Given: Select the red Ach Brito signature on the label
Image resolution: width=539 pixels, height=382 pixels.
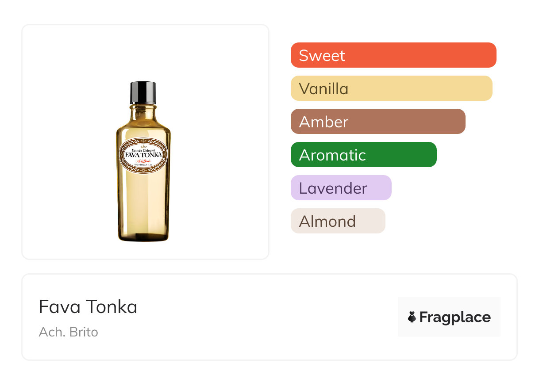Looking at the screenshot, I should point(143,162).
